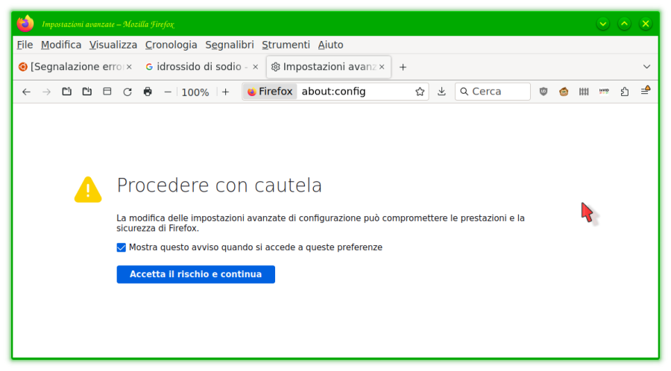Close the Segnalazione errori tab

129,67
